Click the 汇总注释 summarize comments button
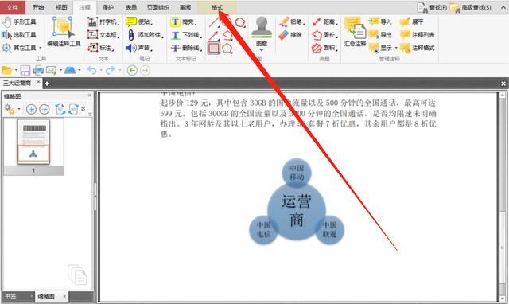509x304 pixels. 355,32
